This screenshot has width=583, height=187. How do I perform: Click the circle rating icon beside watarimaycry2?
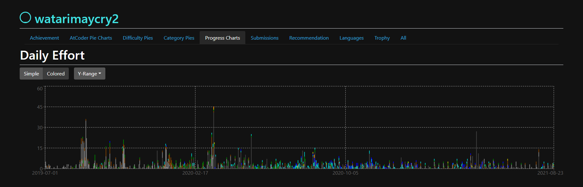25,17
